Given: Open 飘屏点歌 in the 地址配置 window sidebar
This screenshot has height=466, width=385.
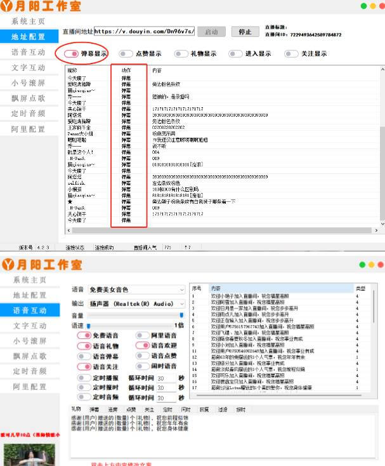Looking at the screenshot, I should [29, 98].
